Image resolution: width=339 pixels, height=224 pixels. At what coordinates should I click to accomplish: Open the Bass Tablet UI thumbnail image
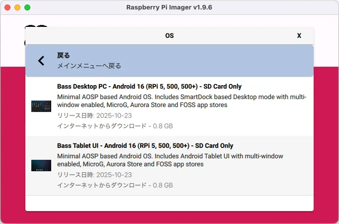coord(41,166)
